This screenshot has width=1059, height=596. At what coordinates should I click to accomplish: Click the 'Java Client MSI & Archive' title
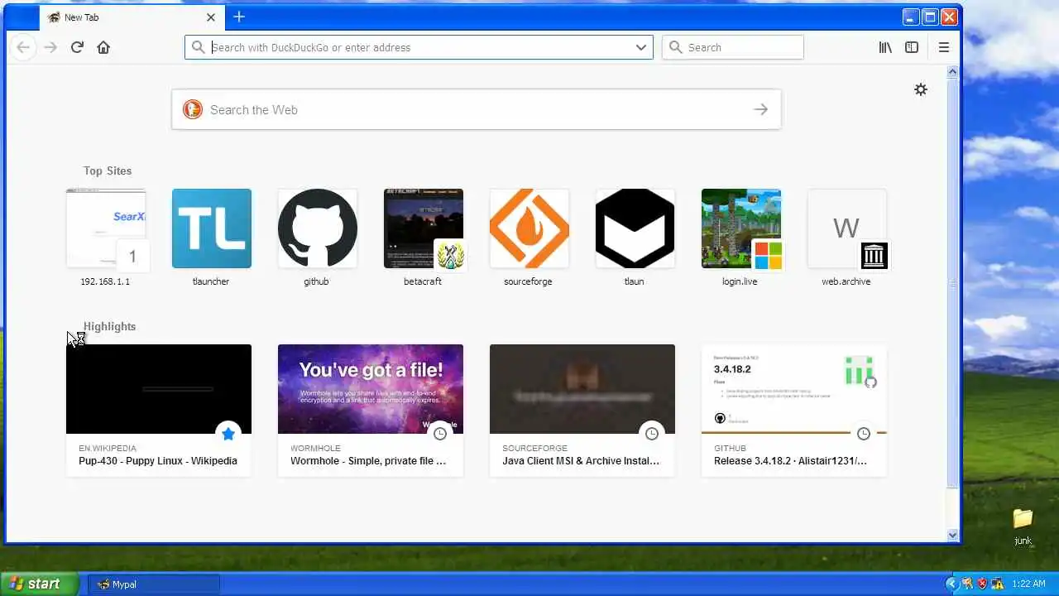pos(581,461)
